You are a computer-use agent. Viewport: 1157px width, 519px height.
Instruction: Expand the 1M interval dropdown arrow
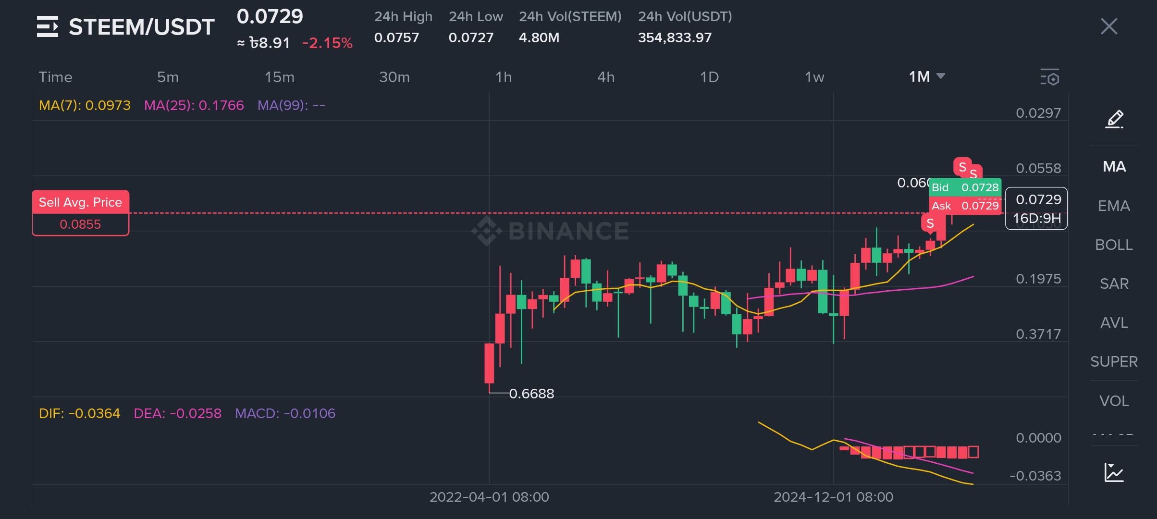(x=941, y=76)
